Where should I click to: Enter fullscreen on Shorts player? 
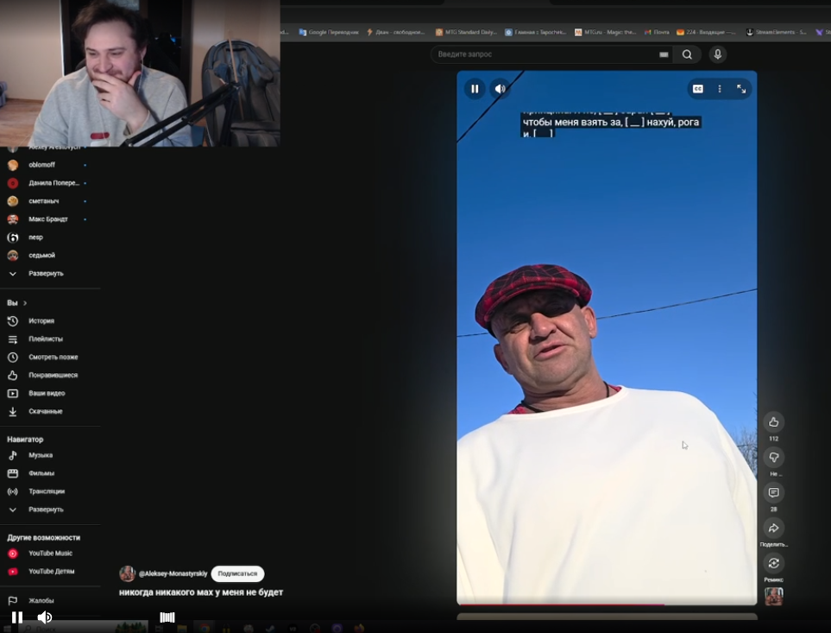(x=741, y=89)
